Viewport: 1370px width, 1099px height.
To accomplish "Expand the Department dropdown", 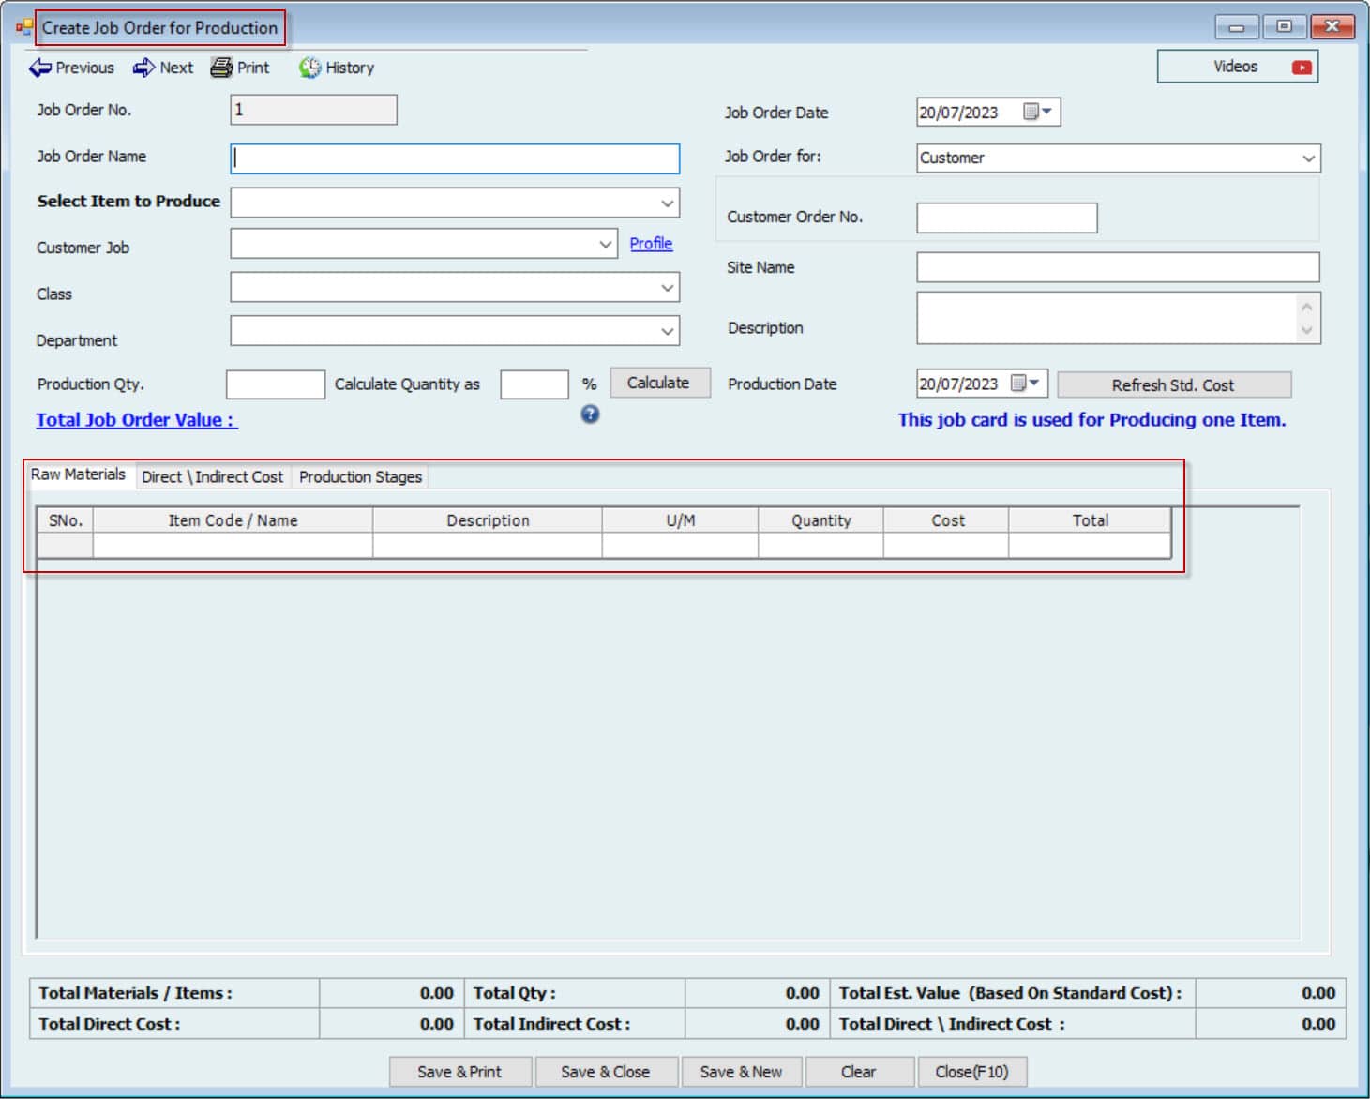I will click(x=667, y=330).
